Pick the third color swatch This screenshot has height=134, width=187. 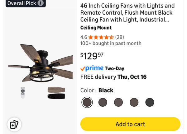[118, 102]
